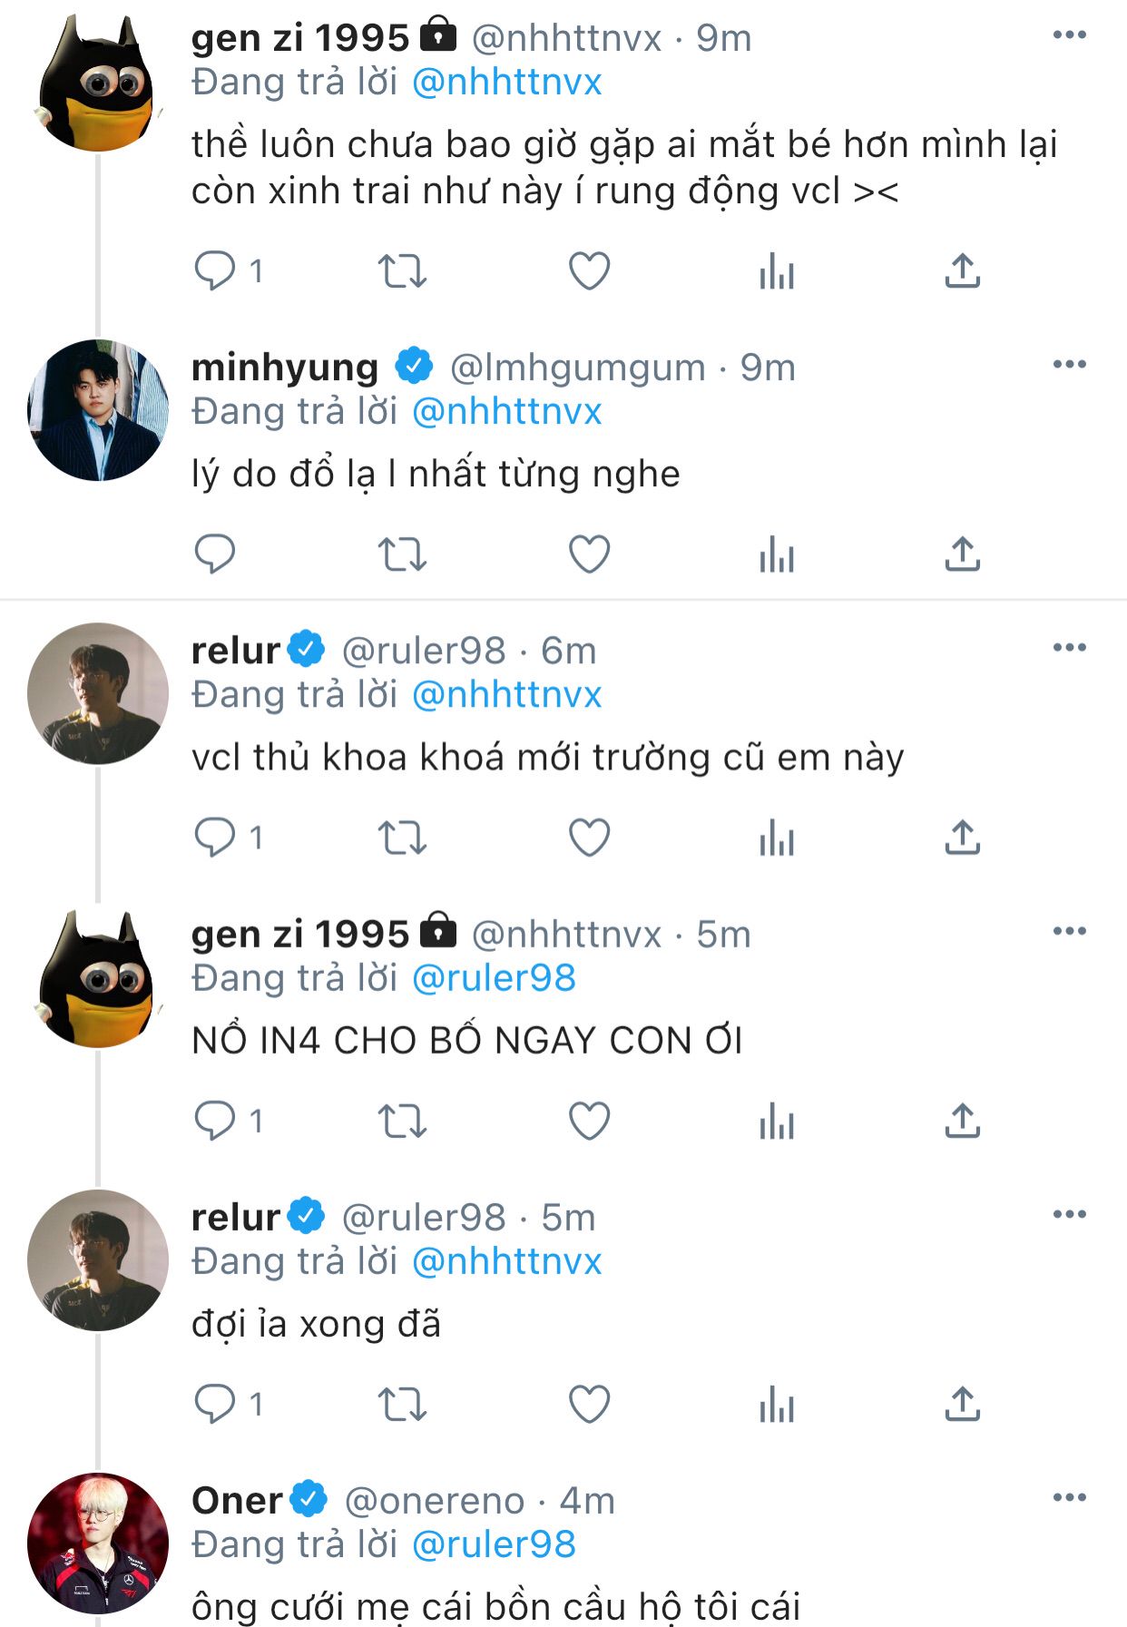Open Oner's profile avatar

click(98, 1543)
